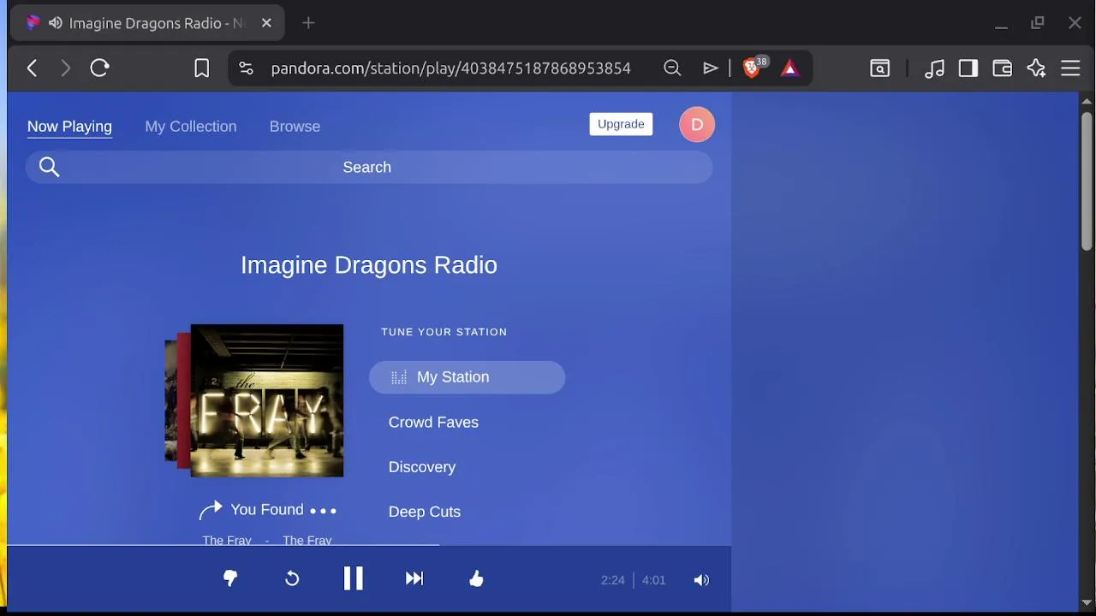Open Brave Rewards triangle icon
This screenshot has height=616, width=1096.
[790, 68]
